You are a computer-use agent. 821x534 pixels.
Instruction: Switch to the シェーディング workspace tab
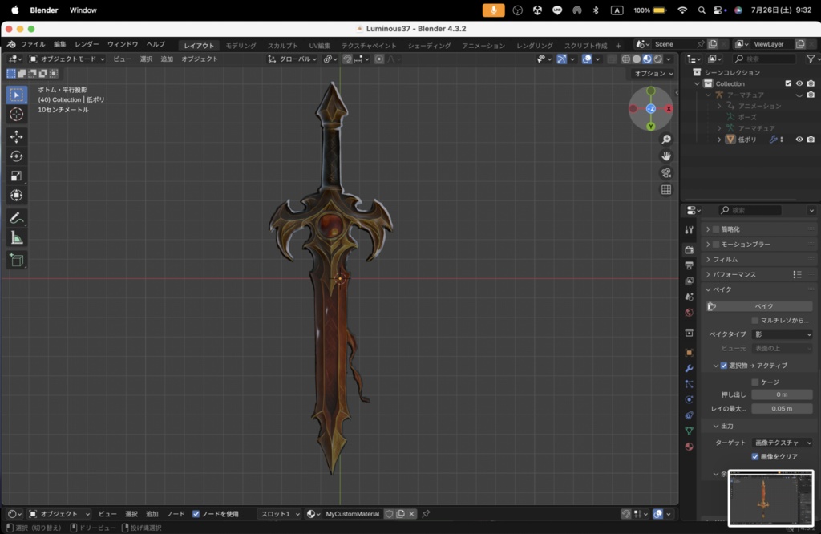click(427, 46)
